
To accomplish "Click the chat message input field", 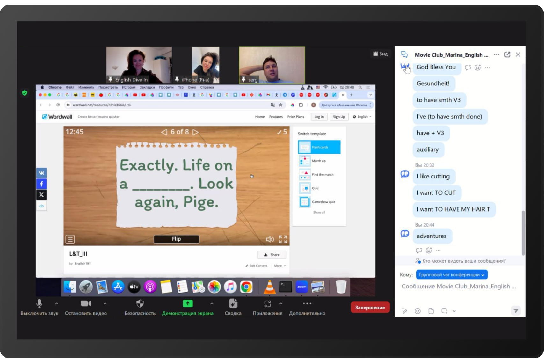I will coord(458,287).
